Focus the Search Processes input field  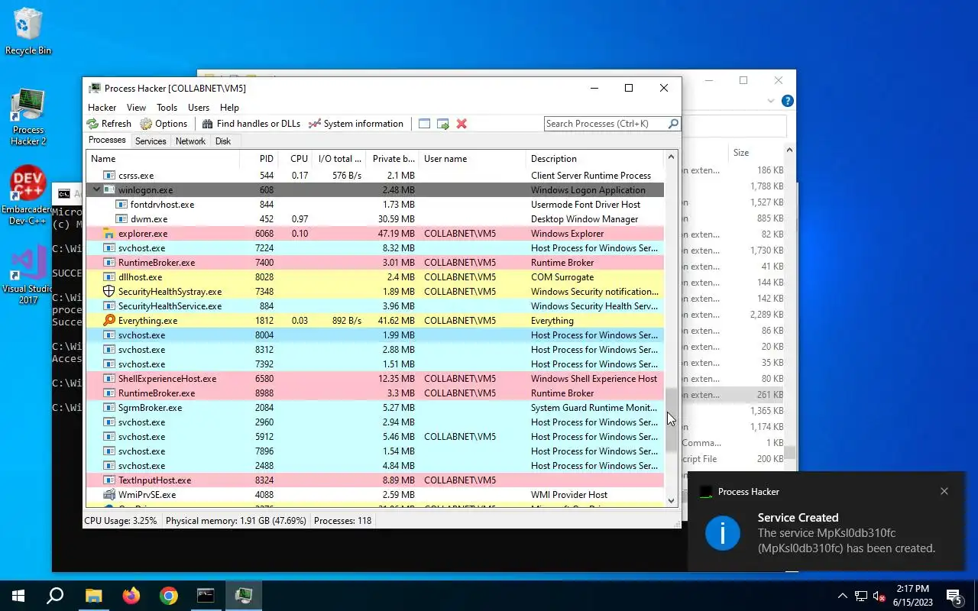tap(606, 124)
